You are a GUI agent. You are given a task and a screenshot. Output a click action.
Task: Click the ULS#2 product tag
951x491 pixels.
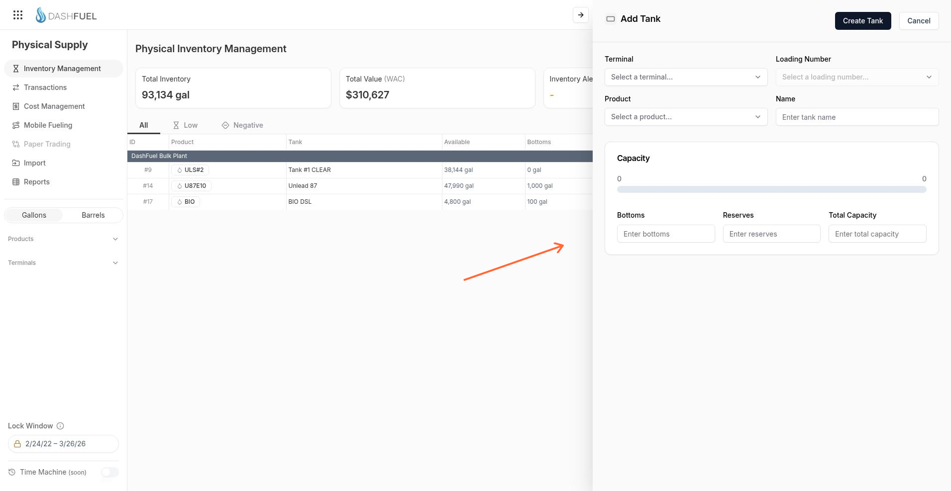(190, 170)
